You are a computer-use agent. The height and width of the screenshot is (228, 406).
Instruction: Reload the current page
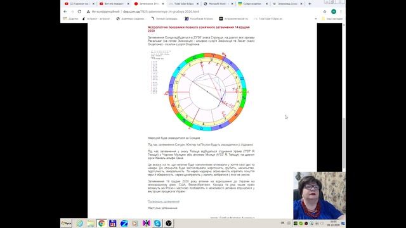click(79, 11)
